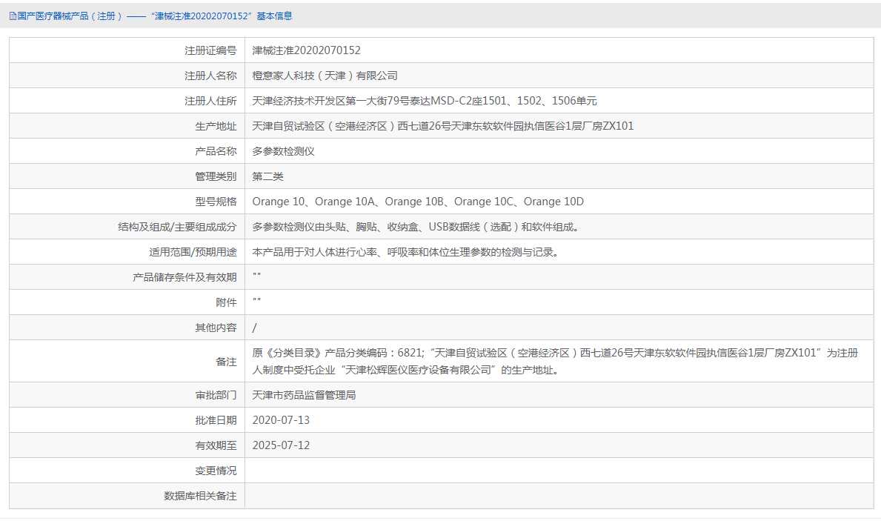
Task: Click the 第二类 value
Action: click(x=267, y=176)
